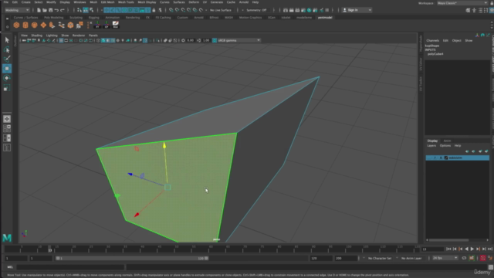Open the Maya home icon at bottom left
494x278 pixels.
coord(7,238)
